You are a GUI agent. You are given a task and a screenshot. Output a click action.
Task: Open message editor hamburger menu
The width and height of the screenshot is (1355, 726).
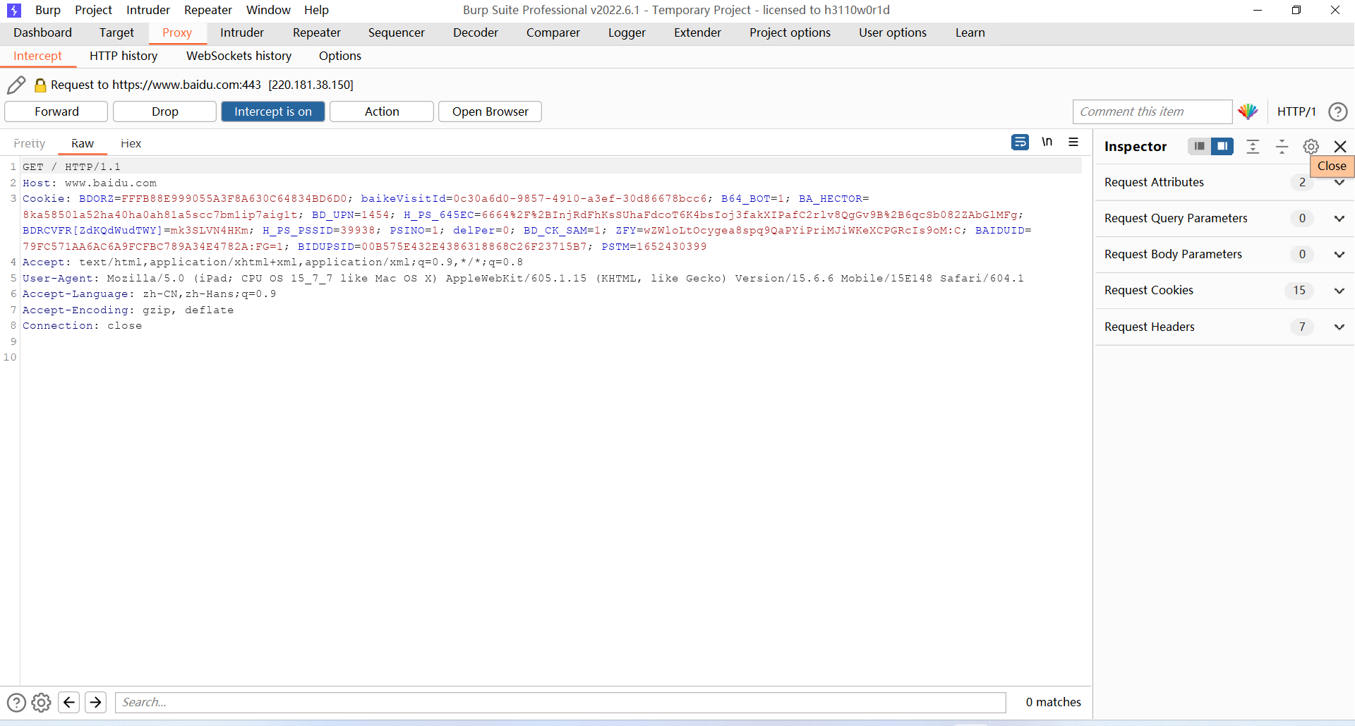(1073, 143)
